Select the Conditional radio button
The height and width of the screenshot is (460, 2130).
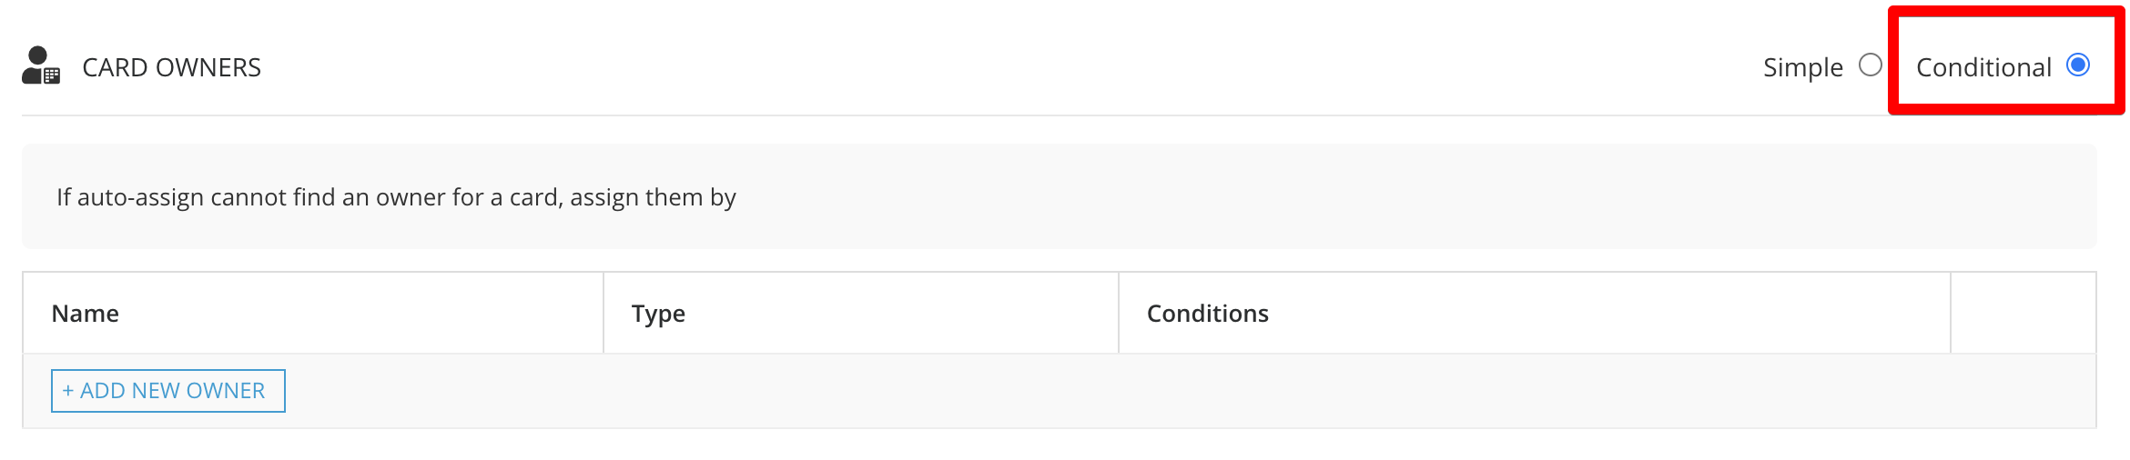coord(2078,65)
